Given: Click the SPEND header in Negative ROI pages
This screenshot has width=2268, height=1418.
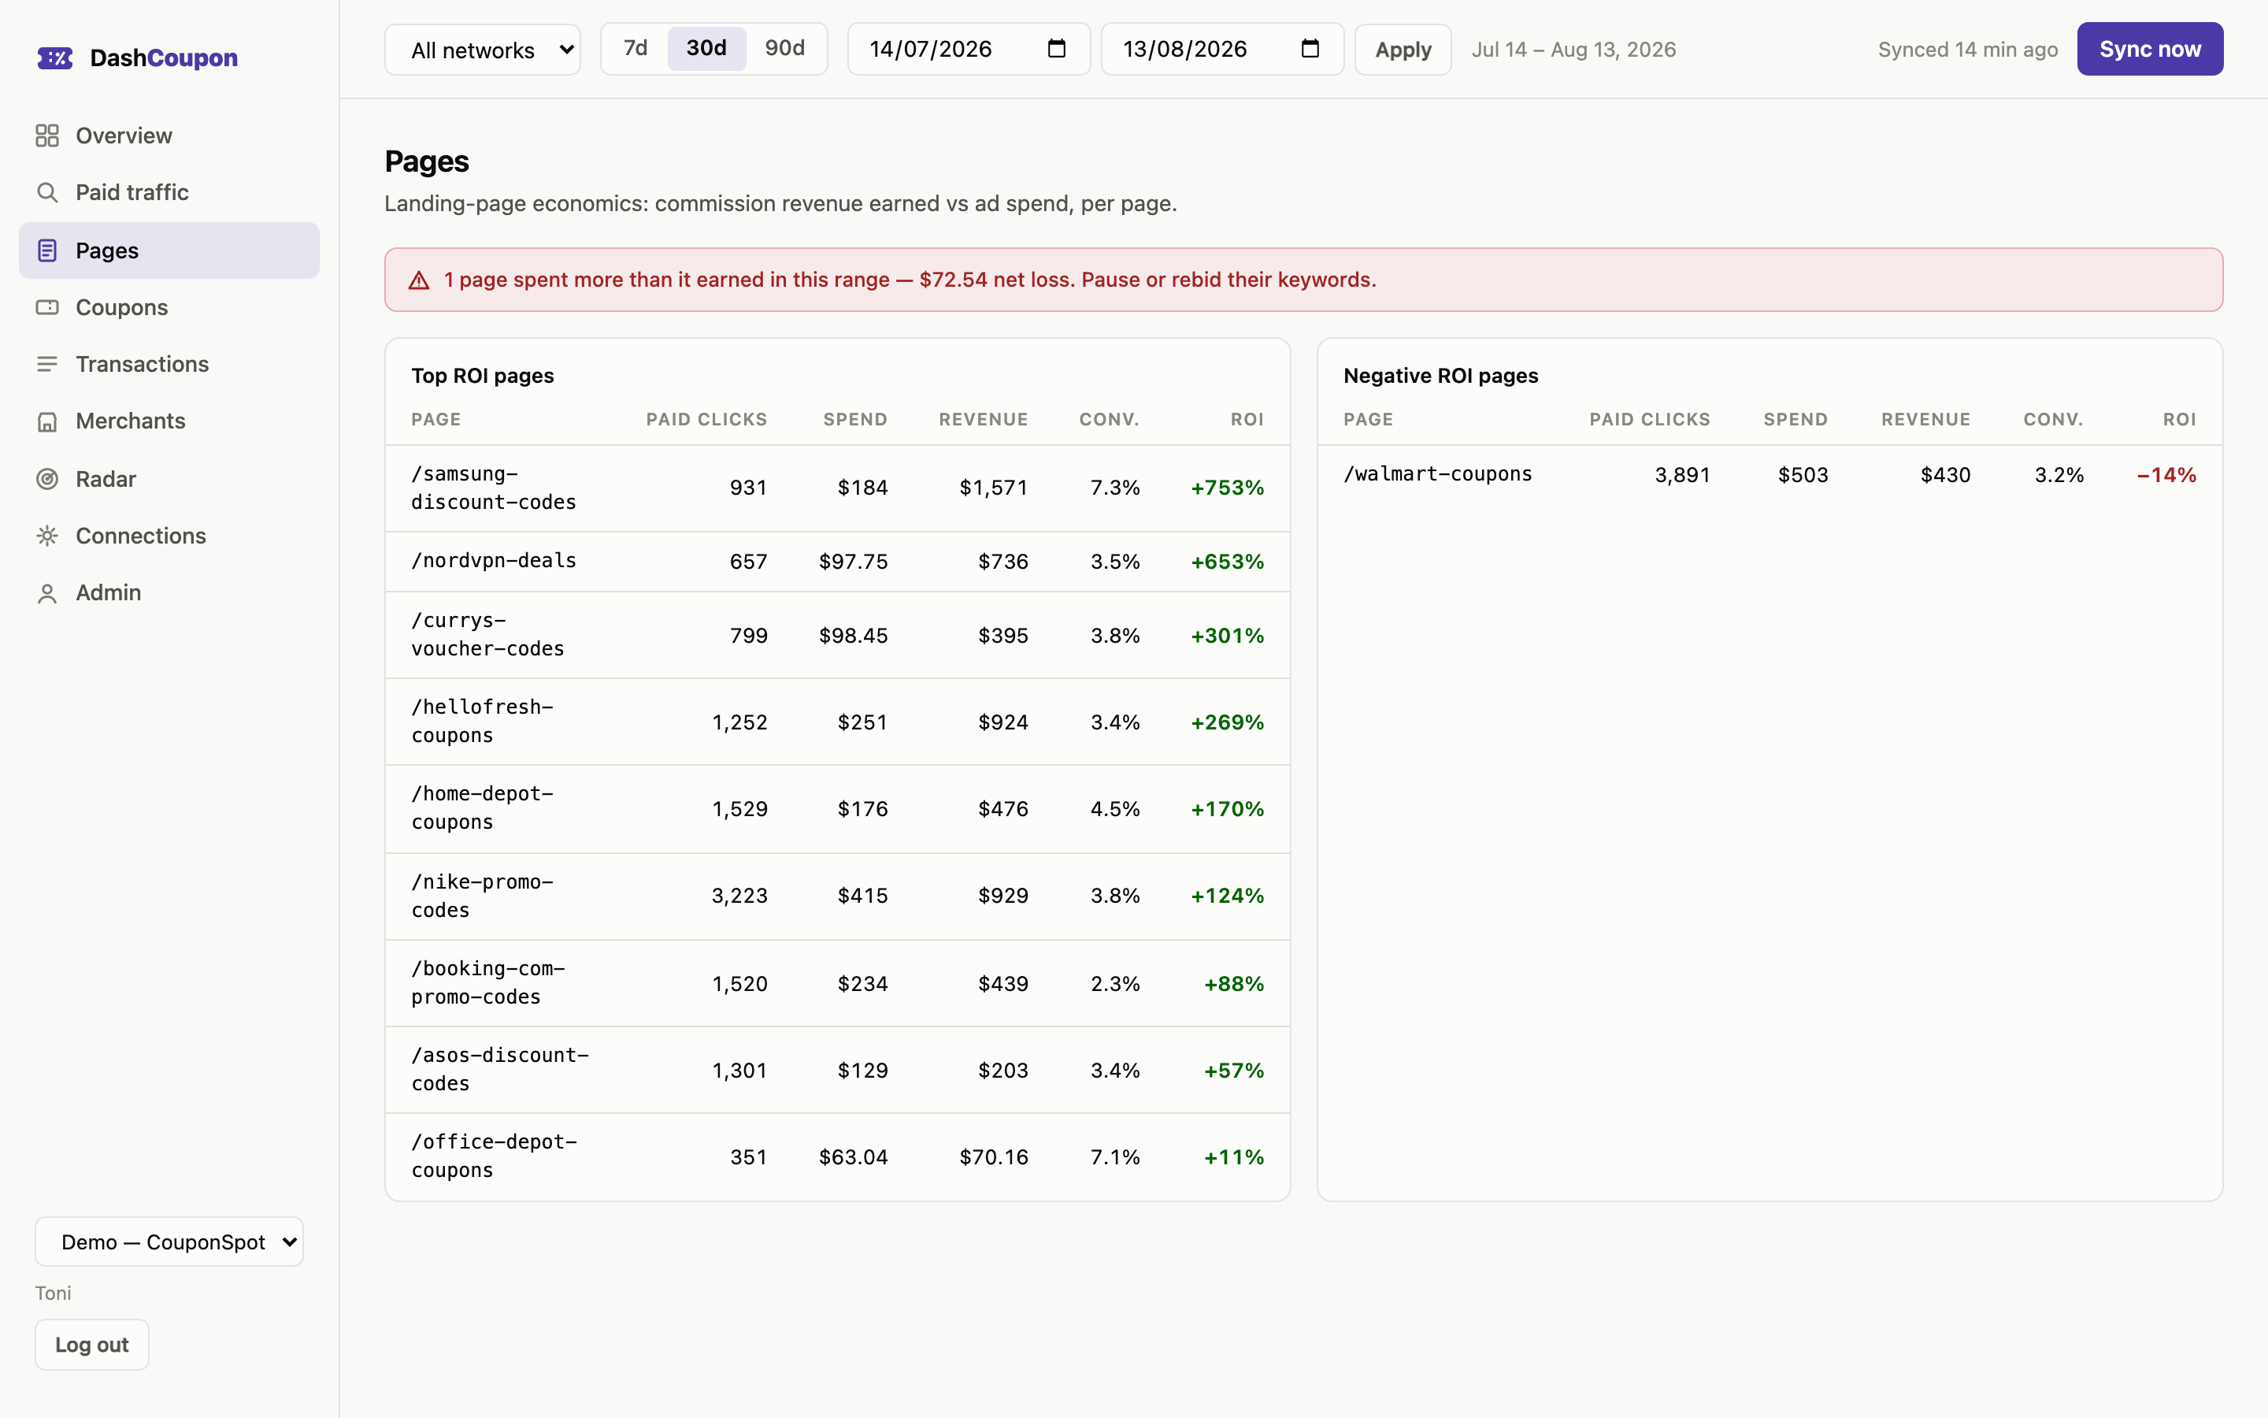Looking at the screenshot, I should (x=1795, y=420).
